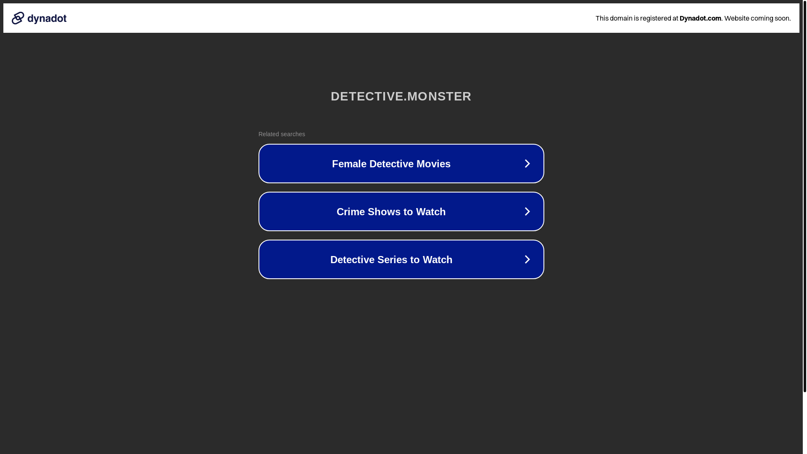This screenshot has width=807, height=454.
Task: Click chevron arrow on Female Detective Movies
Action: (x=527, y=164)
